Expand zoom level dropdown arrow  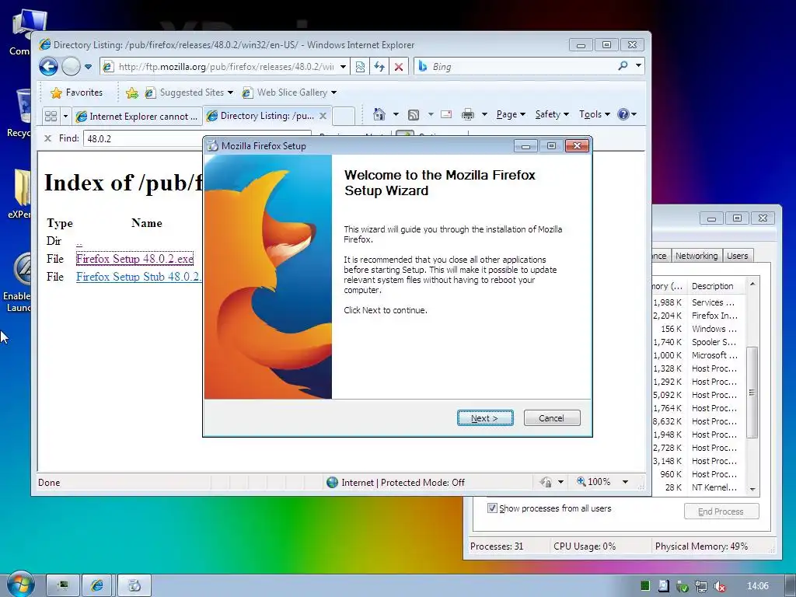pyautogui.click(x=626, y=482)
